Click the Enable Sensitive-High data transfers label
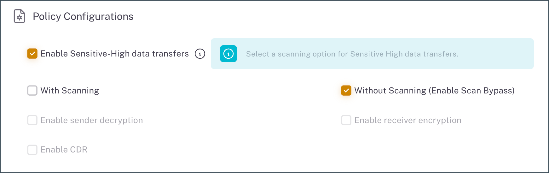The image size is (549, 173). click(x=114, y=54)
